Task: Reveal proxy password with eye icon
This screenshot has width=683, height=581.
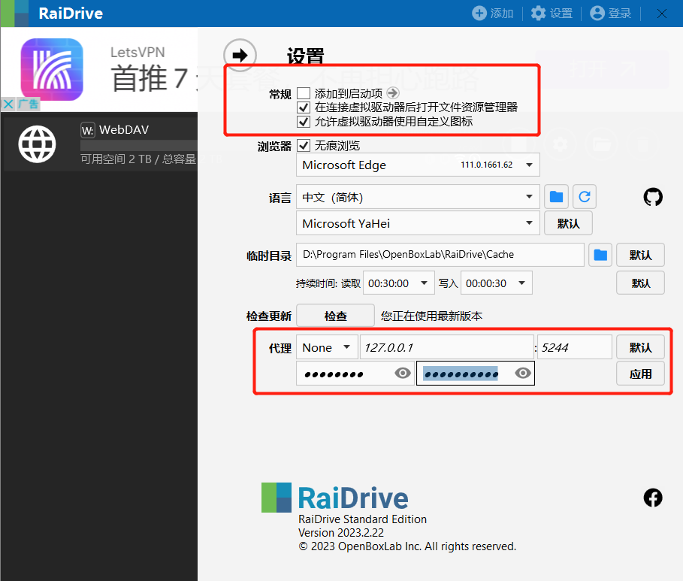Action: (x=523, y=373)
